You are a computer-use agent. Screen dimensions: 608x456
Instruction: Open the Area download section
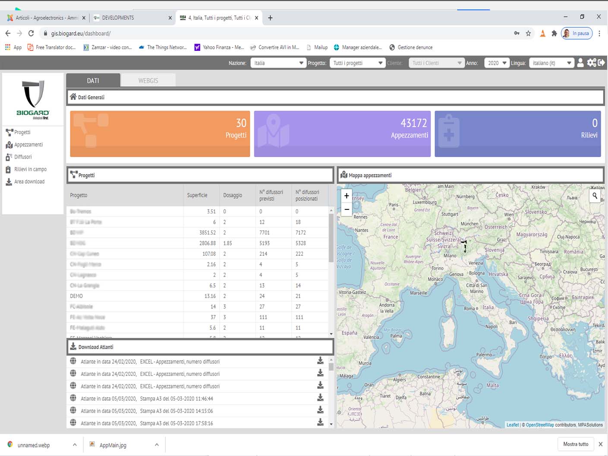point(25,181)
